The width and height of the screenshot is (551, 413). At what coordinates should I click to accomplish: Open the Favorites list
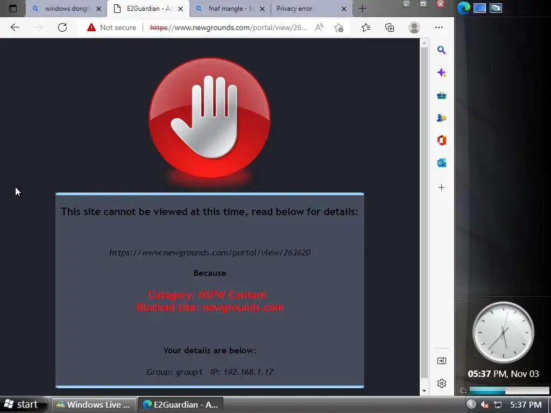pos(366,27)
